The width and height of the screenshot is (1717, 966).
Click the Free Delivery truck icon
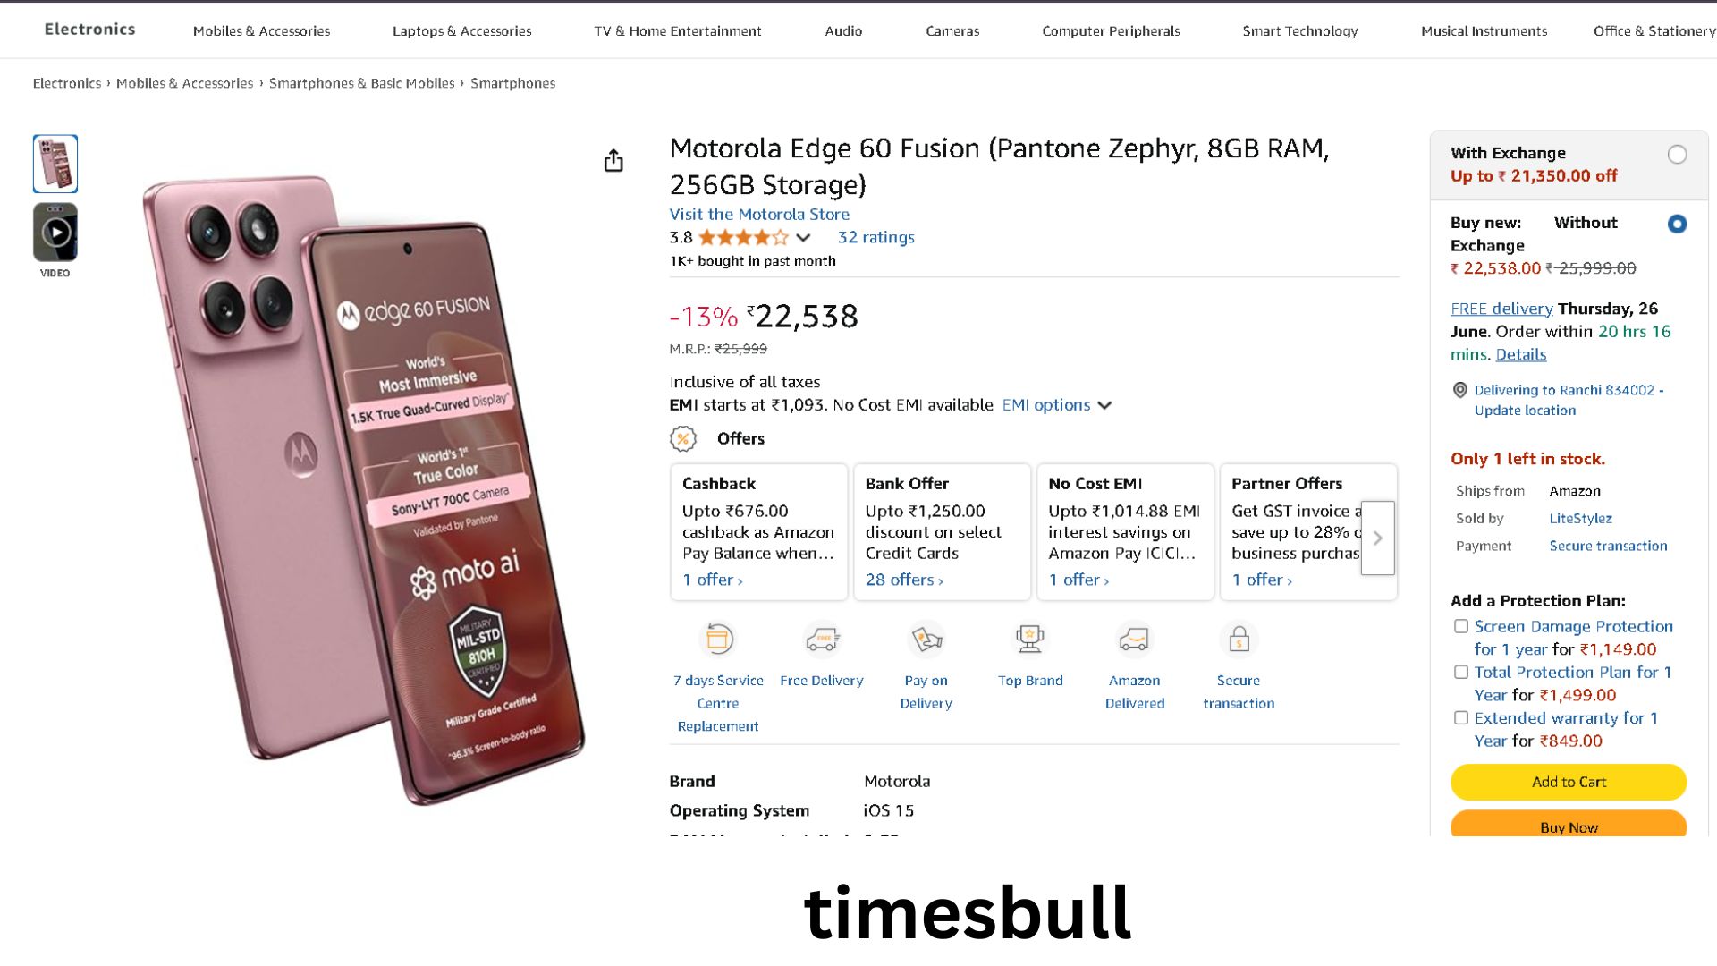click(822, 639)
